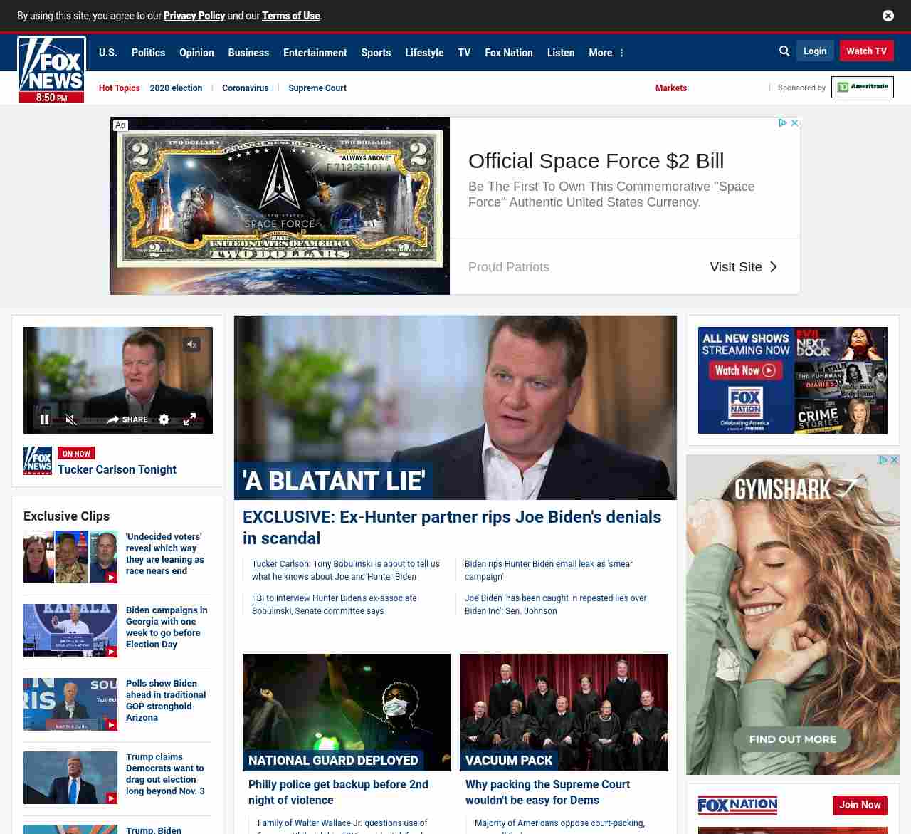911x834 pixels.
Task: Open the Markets section link
Action: 670,88
